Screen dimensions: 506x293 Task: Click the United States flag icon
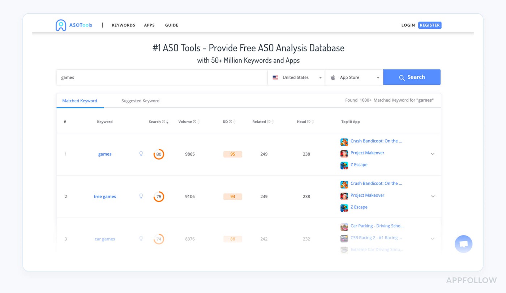pyautogui.click(x=275, y=77)
